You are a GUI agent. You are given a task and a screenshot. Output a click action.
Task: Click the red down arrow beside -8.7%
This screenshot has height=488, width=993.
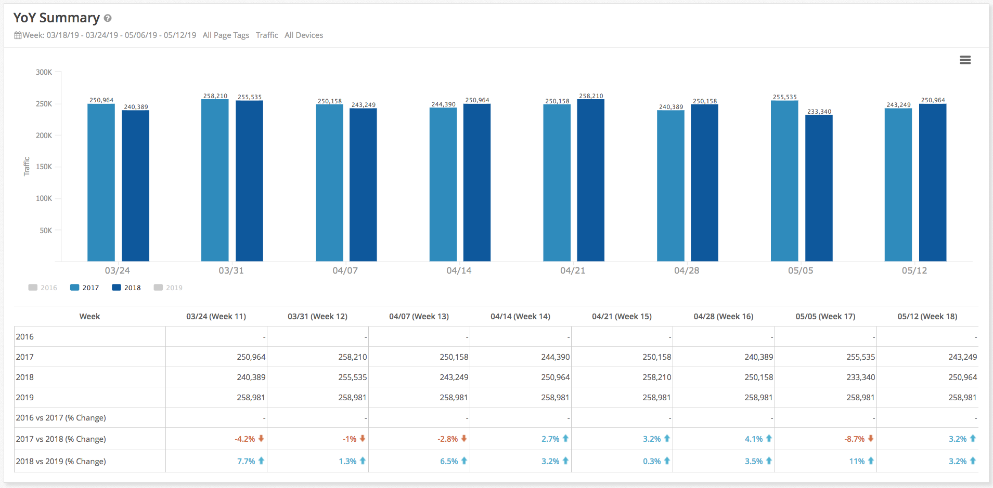pyautogui.click(x=871, y=439)
